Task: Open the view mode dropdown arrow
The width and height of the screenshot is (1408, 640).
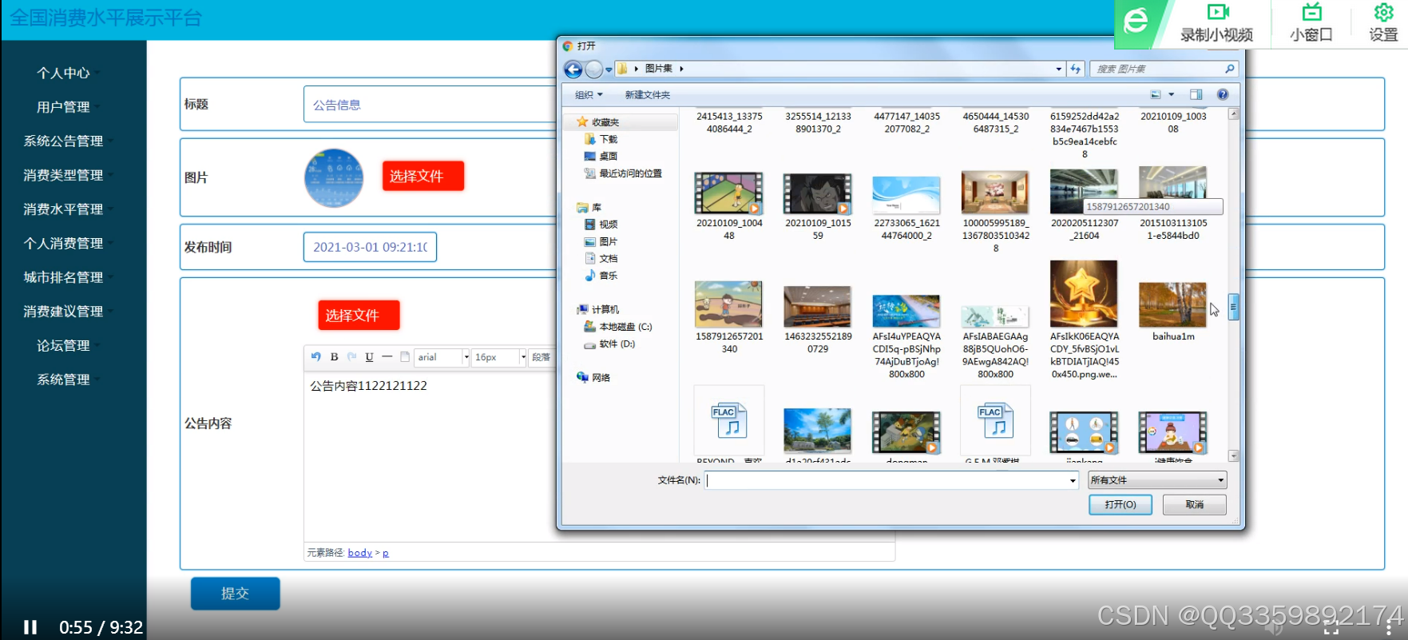Action: pos(1172,94)
